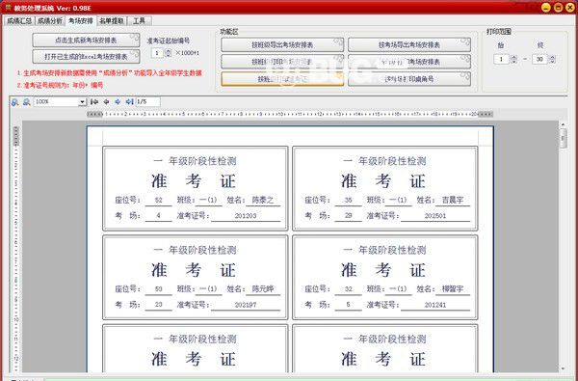Click the 打印范围 group label
The height and width of the screenshot is (381, 578).
tap(498, 32)
